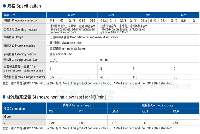Click 'G3/4' under the Maxi column
Viewport: 200px width, 134px height.
click(x=184, y=20)
